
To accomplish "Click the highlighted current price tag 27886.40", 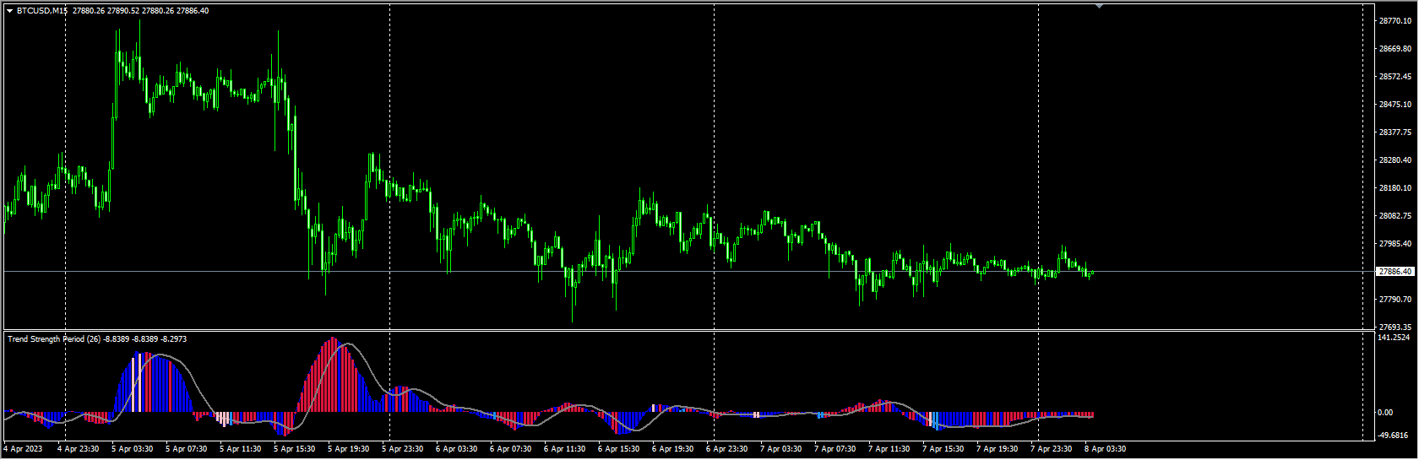I will (1395, 272).
